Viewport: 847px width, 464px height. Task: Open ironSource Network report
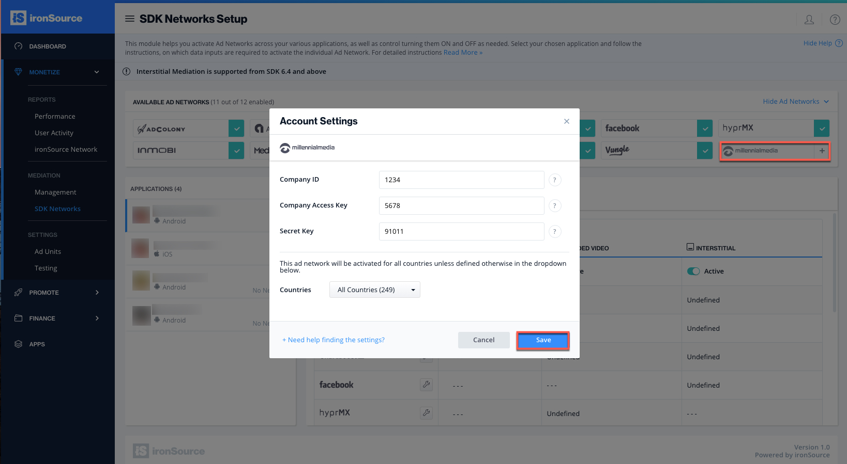tap(66, 150)
